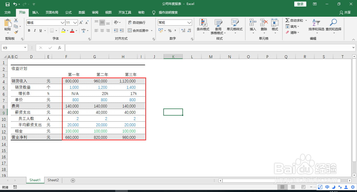Viewport: 357px width, 192px height.
Task: Switch to Sheet2 worksheet
Action: [53, 180]
